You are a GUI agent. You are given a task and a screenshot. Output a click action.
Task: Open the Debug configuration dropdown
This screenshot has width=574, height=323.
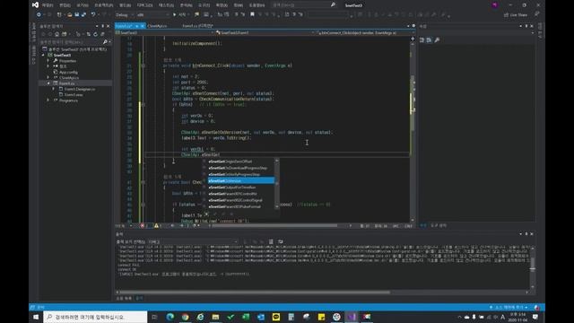pyautogui.click(x=124, y=15)
